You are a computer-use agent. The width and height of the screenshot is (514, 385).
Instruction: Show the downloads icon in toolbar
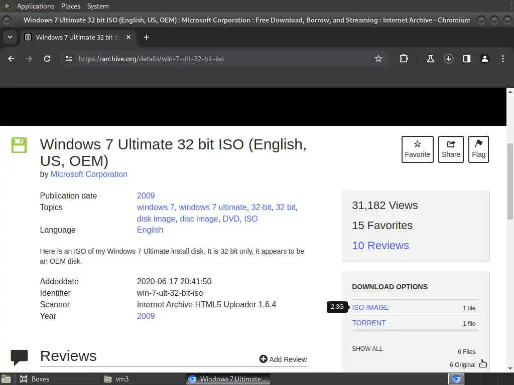point(448,59)
